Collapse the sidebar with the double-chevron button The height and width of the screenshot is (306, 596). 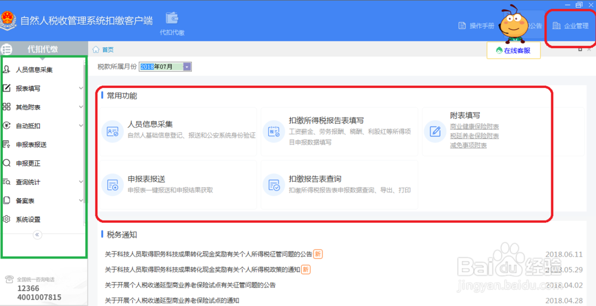click(x=37, y=235)
